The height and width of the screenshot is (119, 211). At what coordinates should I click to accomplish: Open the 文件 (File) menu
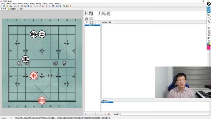point(3,4)
